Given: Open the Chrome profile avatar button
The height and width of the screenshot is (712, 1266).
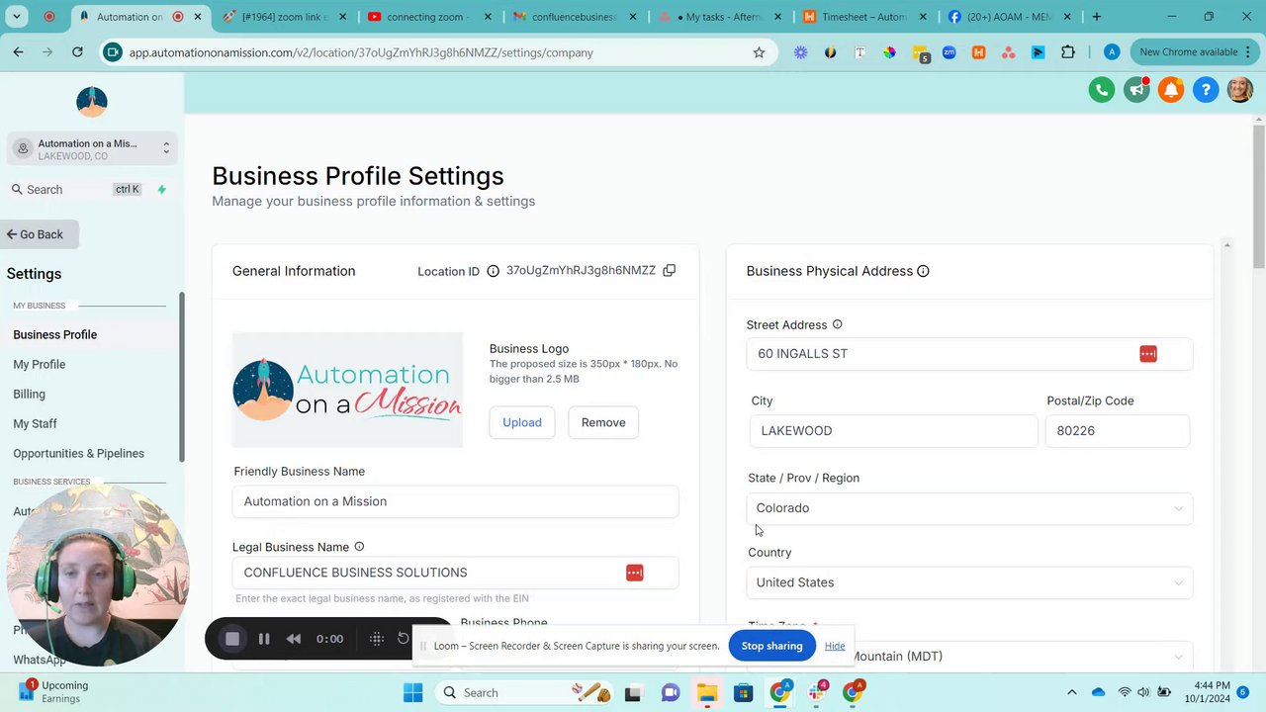Looking at the screenshot, I should pos(1112,52).
